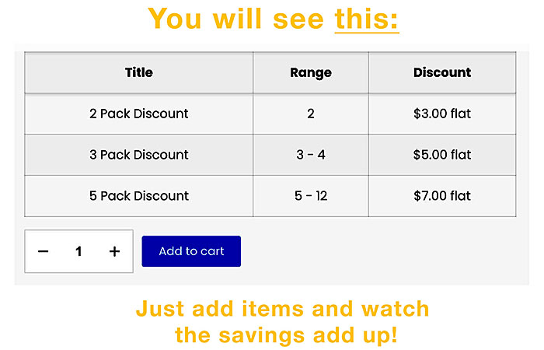Click the underlined "this:" link
This screenshot has height=350, width=544.
(367, 19)
